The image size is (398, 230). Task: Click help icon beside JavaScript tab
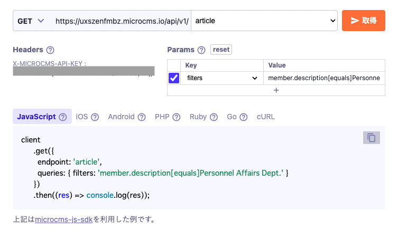[63, 117]
